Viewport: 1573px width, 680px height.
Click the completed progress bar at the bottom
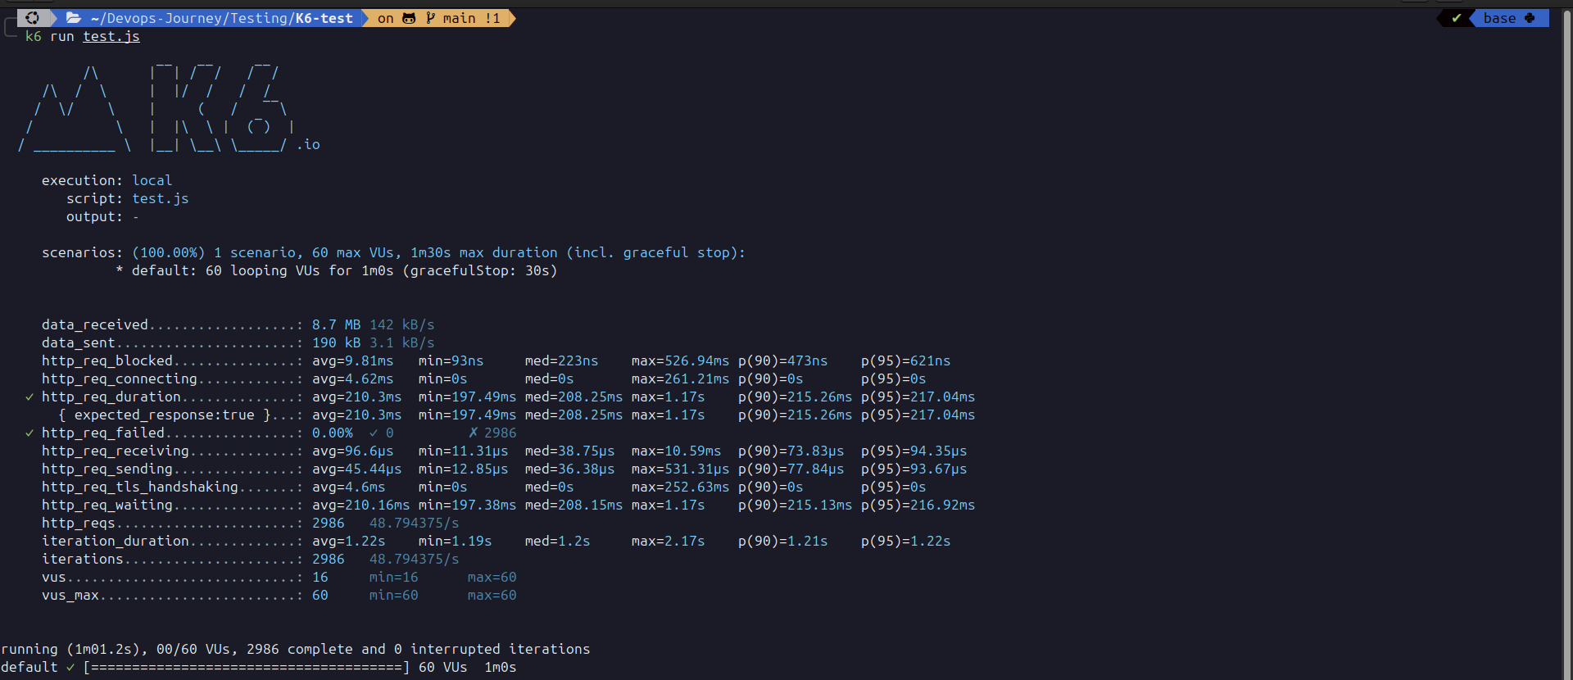pos(246,668)
